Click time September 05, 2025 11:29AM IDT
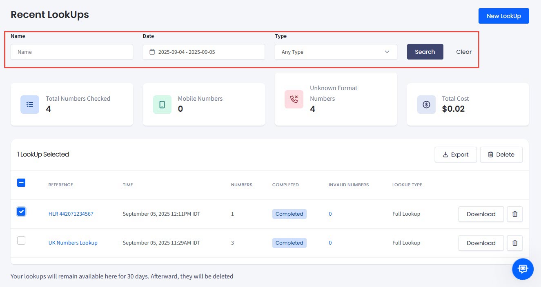Image resolution: width=541 pixels, height=287 pixels. [161, 243]
